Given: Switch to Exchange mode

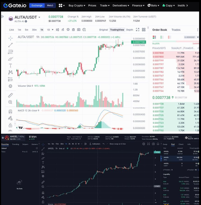Looking at the screenshot, I should 37,5.
